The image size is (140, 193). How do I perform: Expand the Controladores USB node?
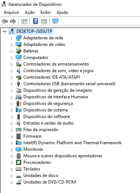(x=11, y=84)
